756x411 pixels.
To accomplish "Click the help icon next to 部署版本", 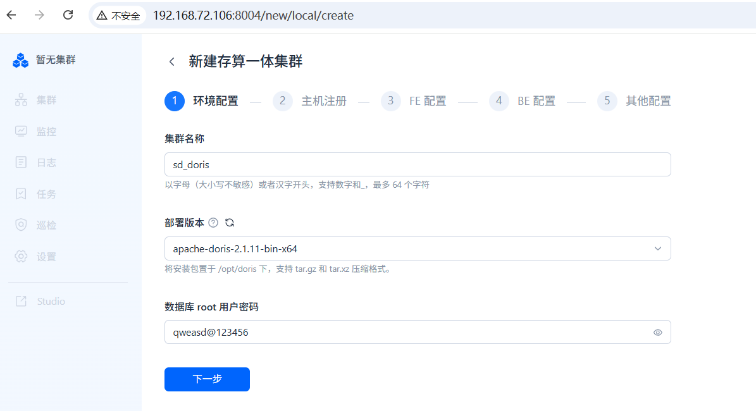I will (x=213, y=223).
